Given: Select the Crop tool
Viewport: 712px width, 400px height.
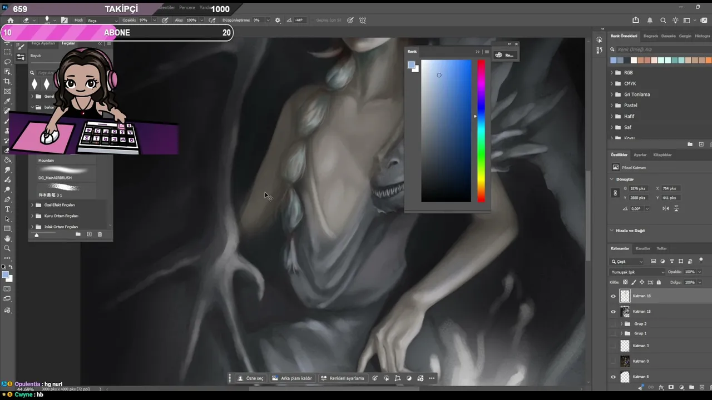Looking at the screenshot, I should tap(8, 82).
